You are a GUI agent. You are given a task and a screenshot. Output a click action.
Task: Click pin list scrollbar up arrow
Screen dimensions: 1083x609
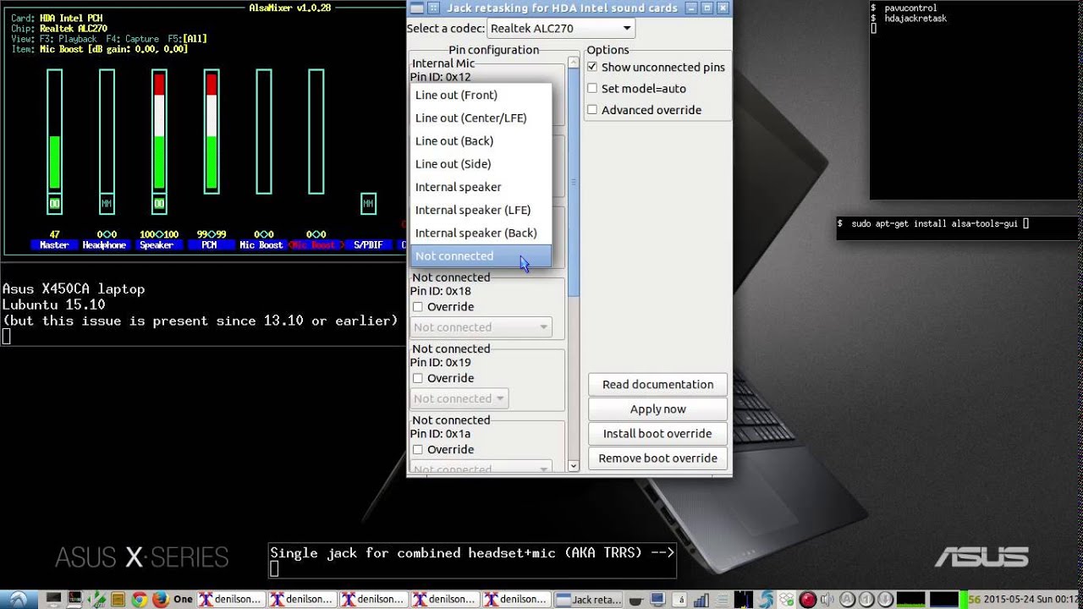click(x=574, y=63)
